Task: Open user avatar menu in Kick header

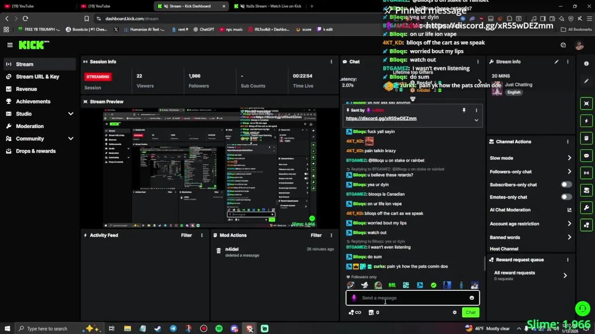Action: tap(579, 45)
